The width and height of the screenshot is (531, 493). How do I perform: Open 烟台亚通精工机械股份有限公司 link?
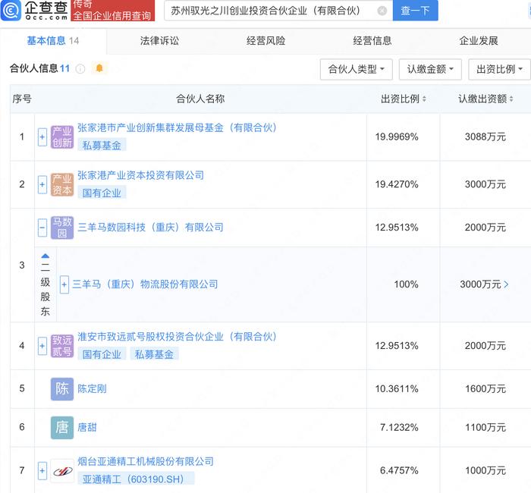pyautogui.click(x=146, y=461)
